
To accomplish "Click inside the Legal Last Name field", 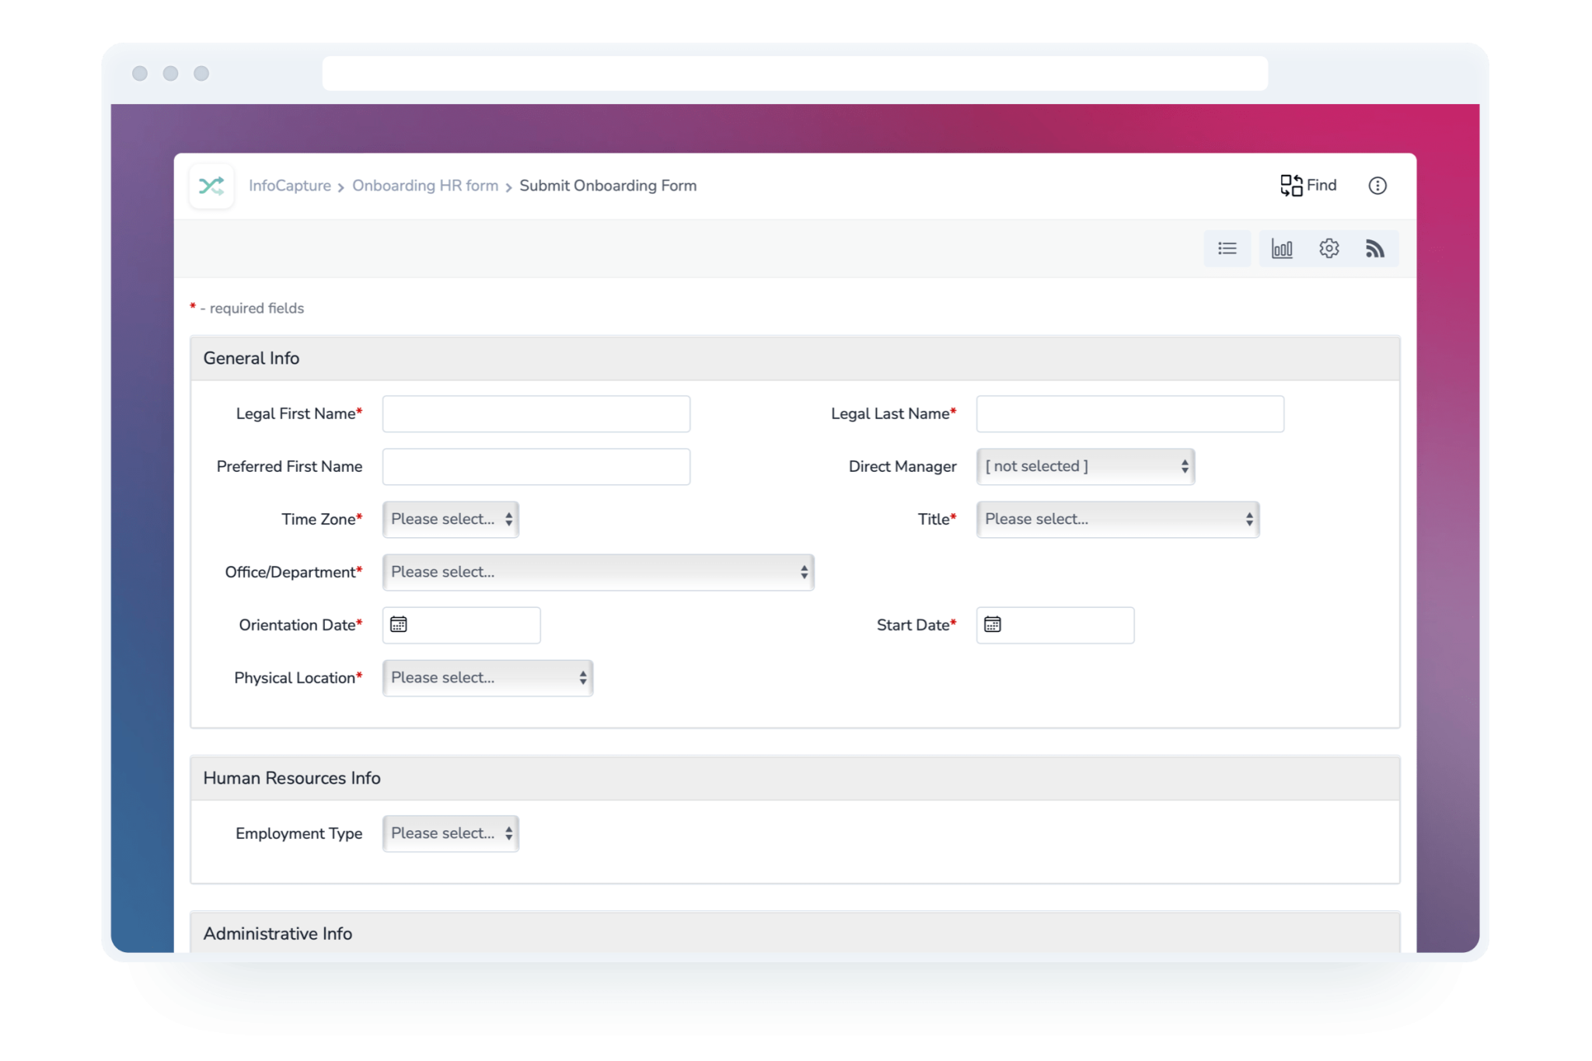I will tap(1129, 414).
